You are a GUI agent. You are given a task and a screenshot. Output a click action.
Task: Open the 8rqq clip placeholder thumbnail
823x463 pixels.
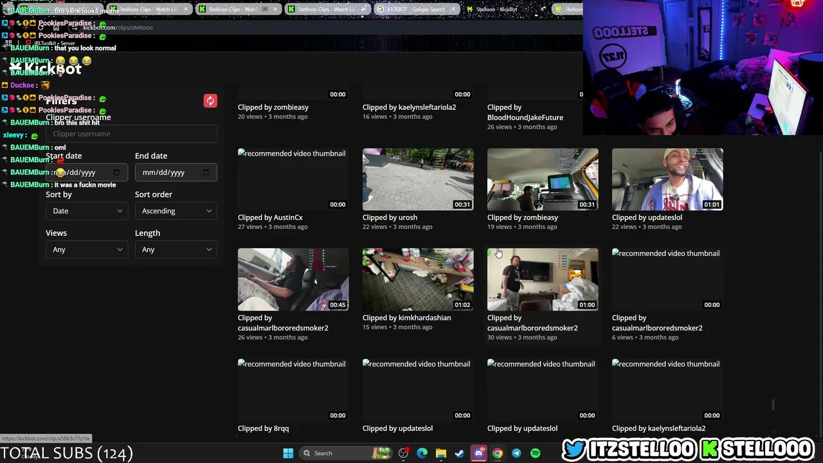pyautogui.click(x=293, y=390)
